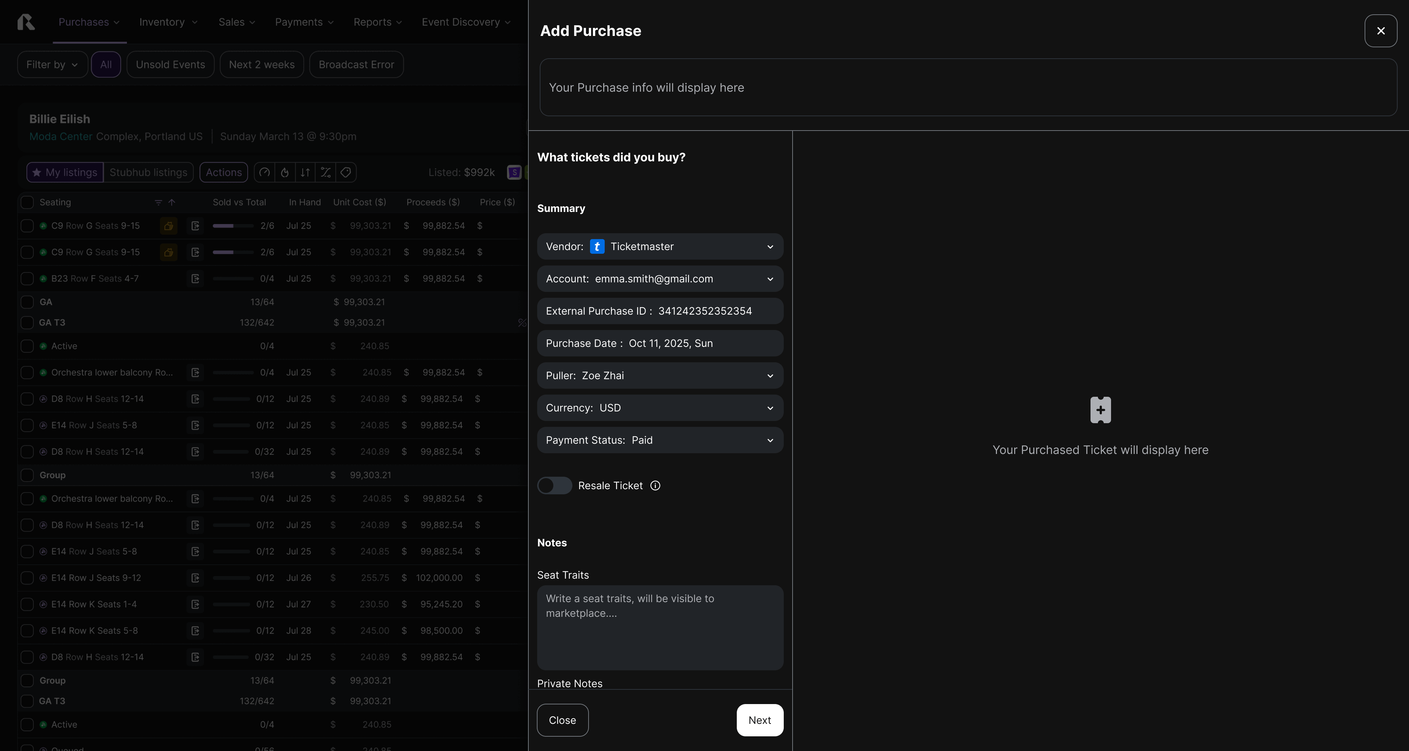Screen dimensions: 1409x751
Task: Click the flame icon in listings toolbar
Action: coord(284,172)
